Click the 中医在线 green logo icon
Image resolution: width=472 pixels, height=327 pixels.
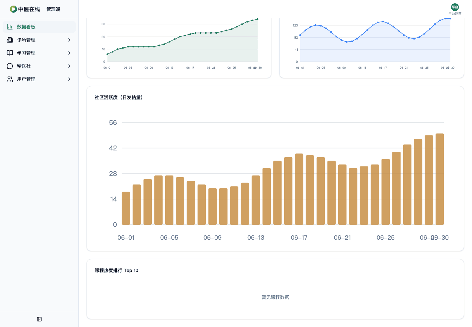click(13, 9)
